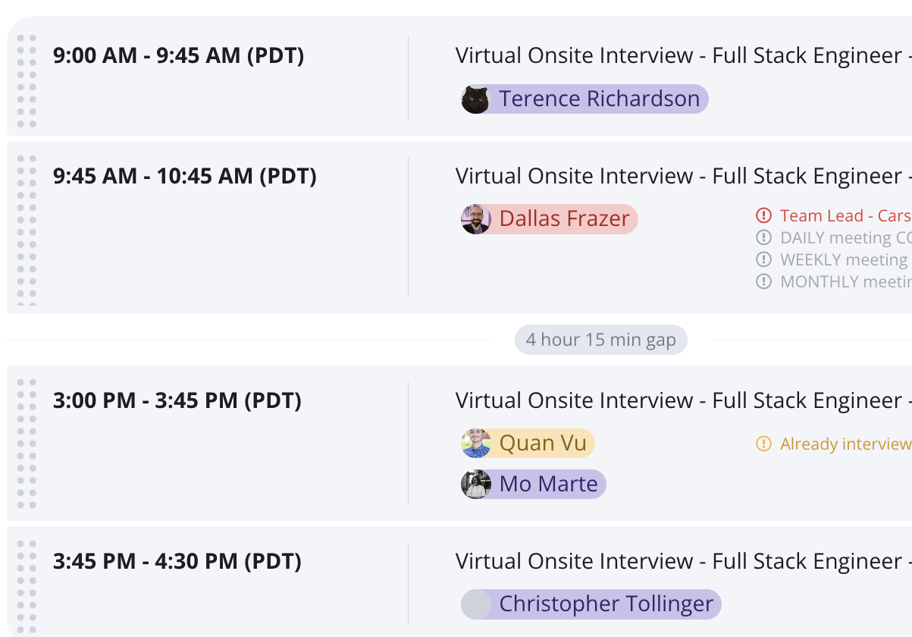Click the drag handle for the 3:45 PM slot
This screenshot has width=912, height=637.
[x=27, y=586]
